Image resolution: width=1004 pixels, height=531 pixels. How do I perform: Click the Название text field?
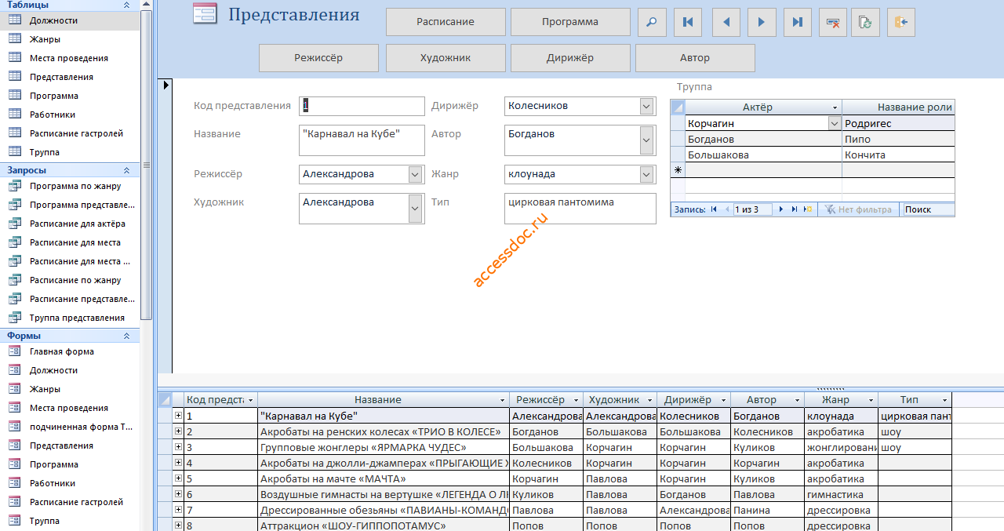[x=362, y=140]
